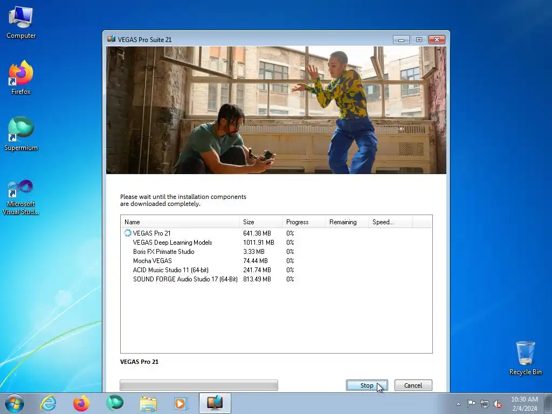Screen dimensions: 552x414
Task: Open the Microsoft Visual Studio desktop shortcut
Action: pyautogui.click(x=21, y=197)
